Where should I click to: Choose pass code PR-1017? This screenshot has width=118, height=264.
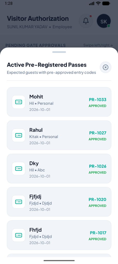[x=98, y=233]
